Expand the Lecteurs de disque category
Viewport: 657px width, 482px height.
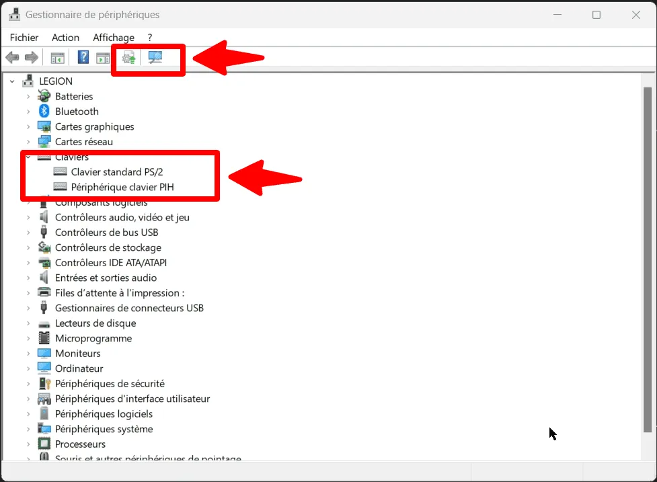point(28,323)
